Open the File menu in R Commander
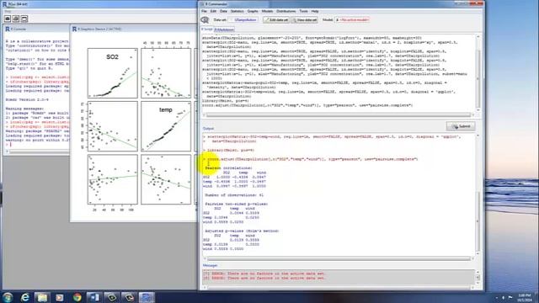The height and width of the screenshot is (303, 539). click(x=204, y=11)
